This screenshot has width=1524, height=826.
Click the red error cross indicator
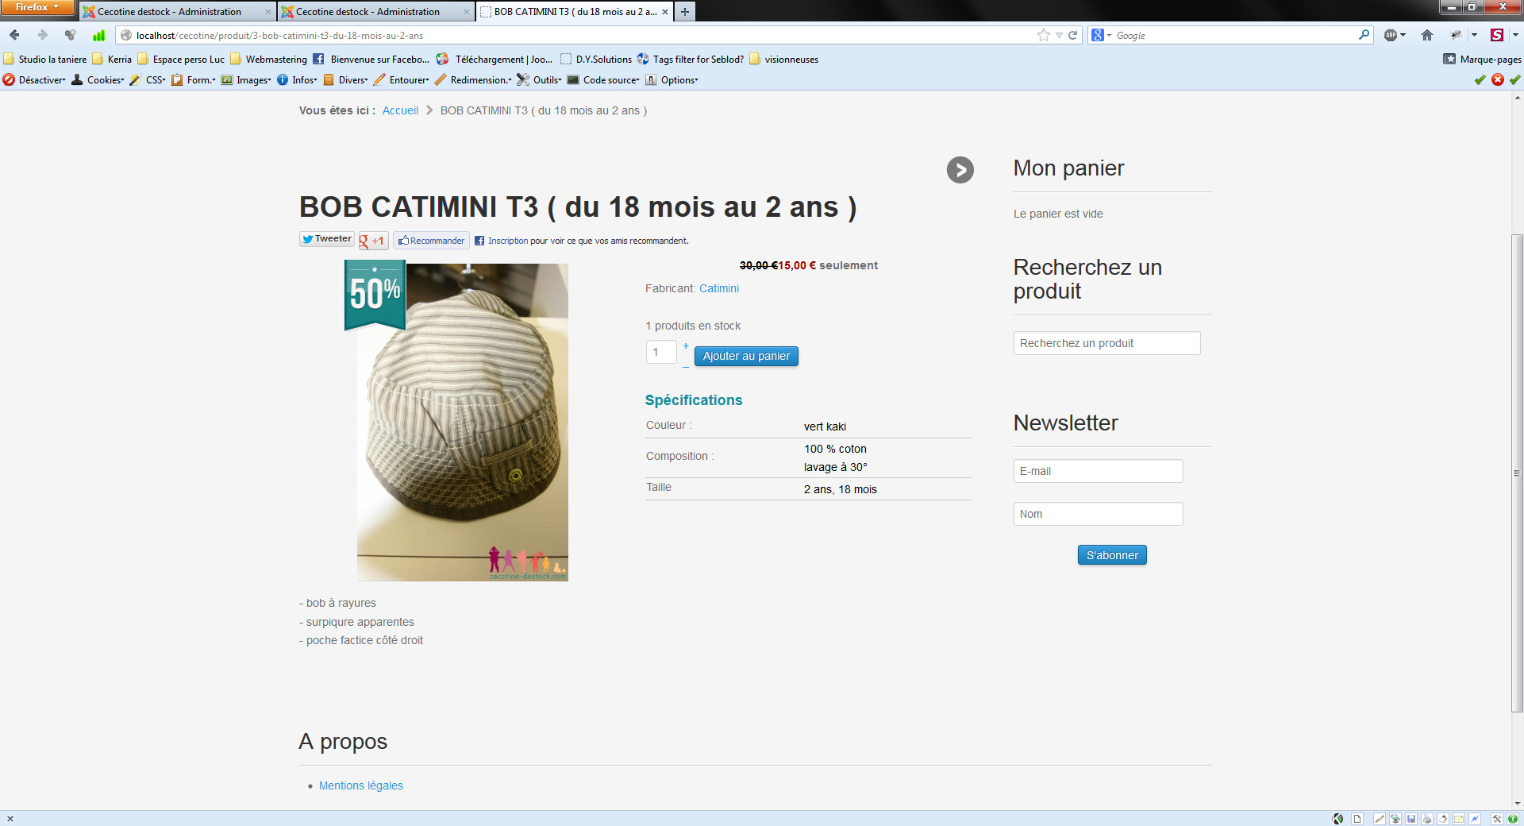coord(1498,79)
